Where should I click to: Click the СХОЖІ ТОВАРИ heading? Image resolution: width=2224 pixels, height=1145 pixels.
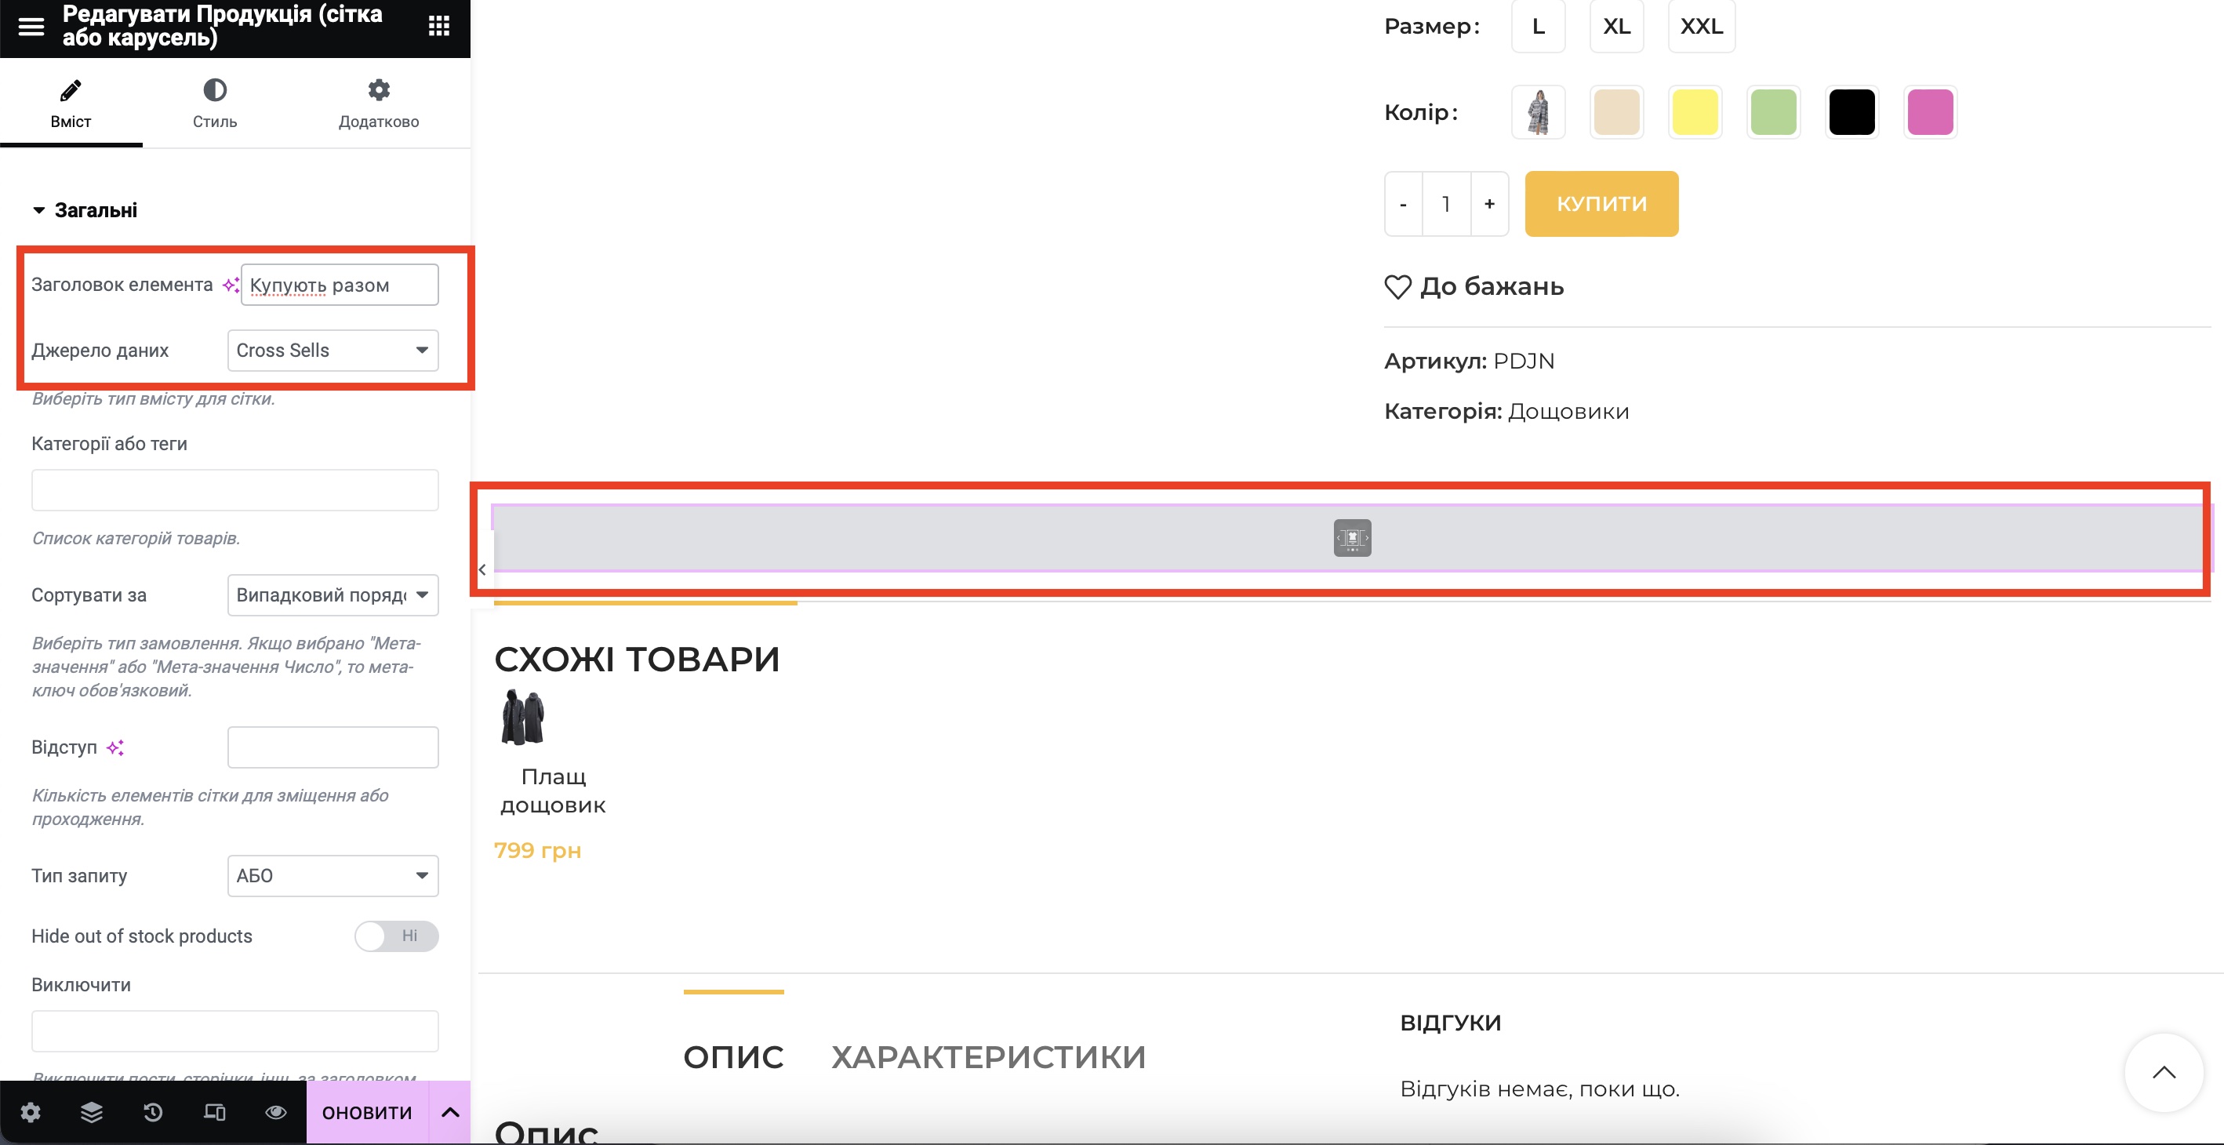[x=637, y=660]
